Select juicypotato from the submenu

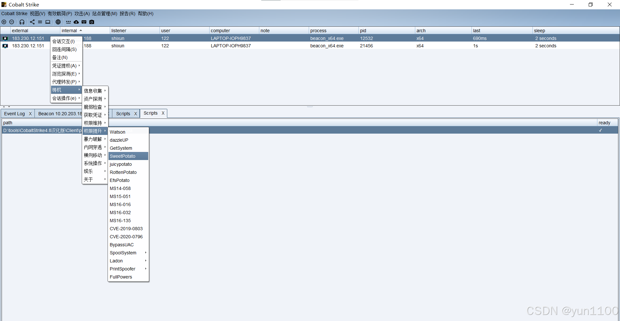click(x=128, y=164)
